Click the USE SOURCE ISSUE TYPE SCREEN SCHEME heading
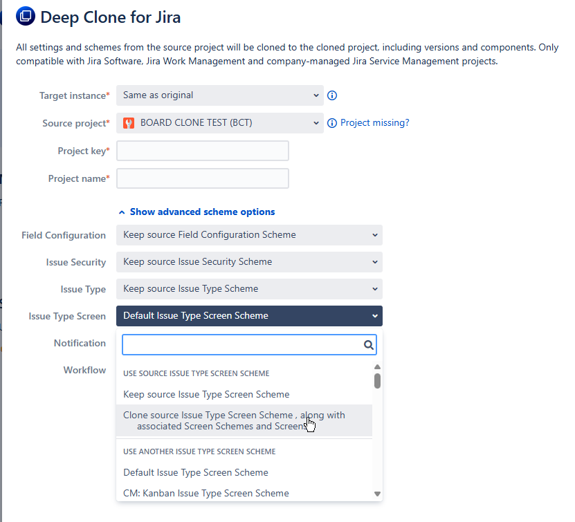Viewport: 575px width, 522px height. tap(197, 373)
